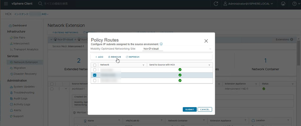Image resolution: width=301 pixels, height=126 pixels.
Task: Click REMOVE in Policy Routes toolbar
Action: 115,57
